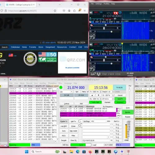
Task: Click the Continents of the World badge
Action: (x=47, y=60)
